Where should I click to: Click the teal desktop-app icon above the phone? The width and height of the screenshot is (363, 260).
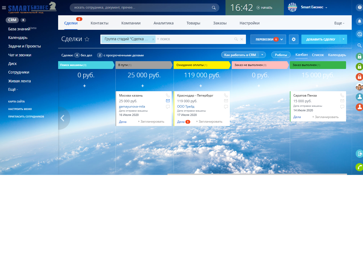tap(360, 153)
